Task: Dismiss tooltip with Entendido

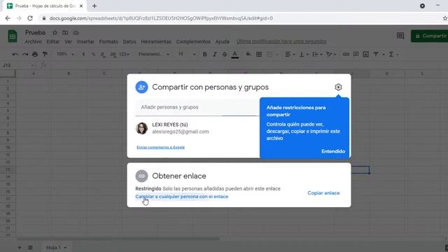Action: (x=333, y=151)
